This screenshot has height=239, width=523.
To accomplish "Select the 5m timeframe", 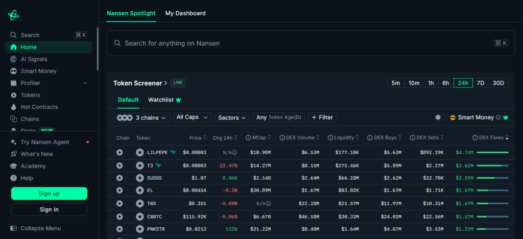I will (x=396, y=83).
